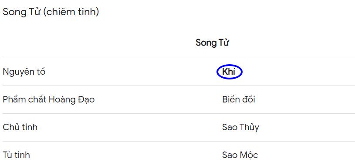Click the word "(chiêm tinh)" in the title

[x=71, y=12]
